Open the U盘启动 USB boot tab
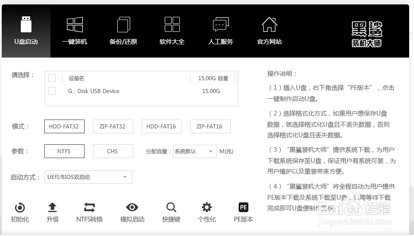414x236 pixels. [x=26, y=31]
